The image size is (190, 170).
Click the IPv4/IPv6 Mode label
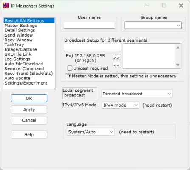tap(80, 105)
